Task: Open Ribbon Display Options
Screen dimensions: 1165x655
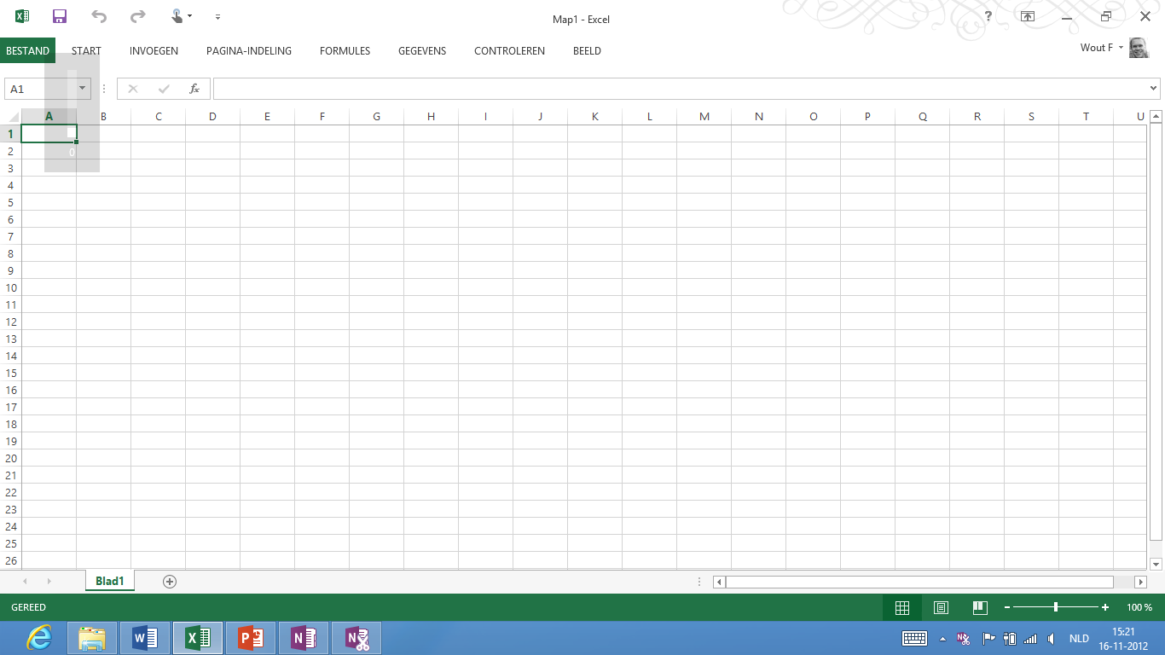Action: point(1028,16)
